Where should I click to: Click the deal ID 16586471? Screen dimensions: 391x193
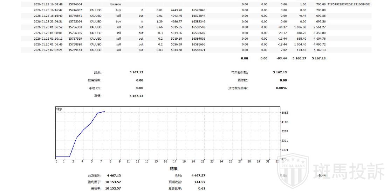click(x=198, y=50)
